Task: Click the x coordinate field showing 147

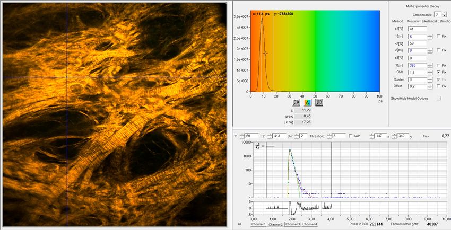Action: point(380,136)
